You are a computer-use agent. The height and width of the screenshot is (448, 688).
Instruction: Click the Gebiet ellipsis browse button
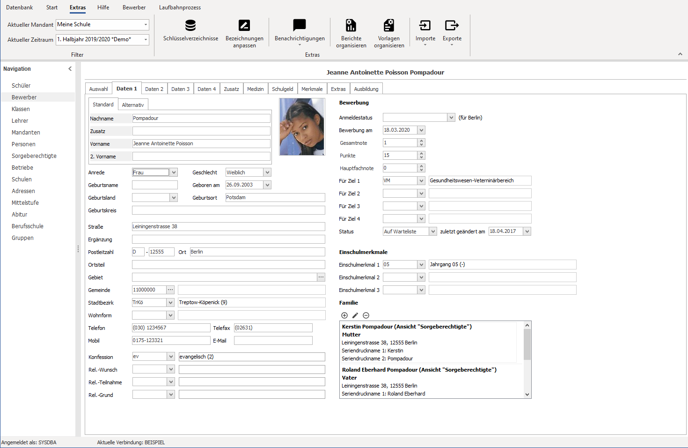321,277
